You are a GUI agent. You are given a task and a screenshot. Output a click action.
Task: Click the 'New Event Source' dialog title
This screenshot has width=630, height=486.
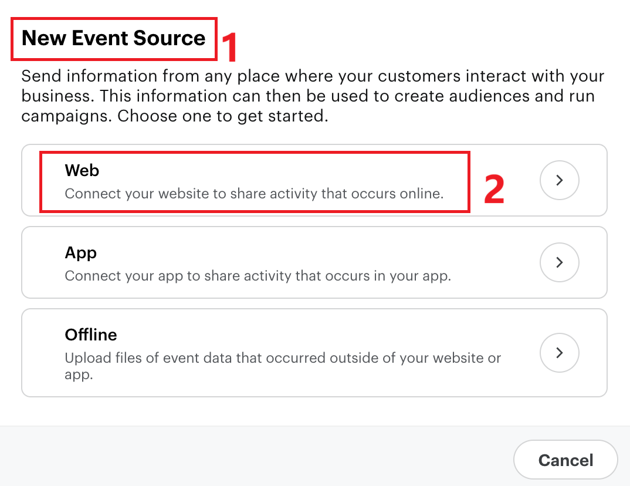114,38
